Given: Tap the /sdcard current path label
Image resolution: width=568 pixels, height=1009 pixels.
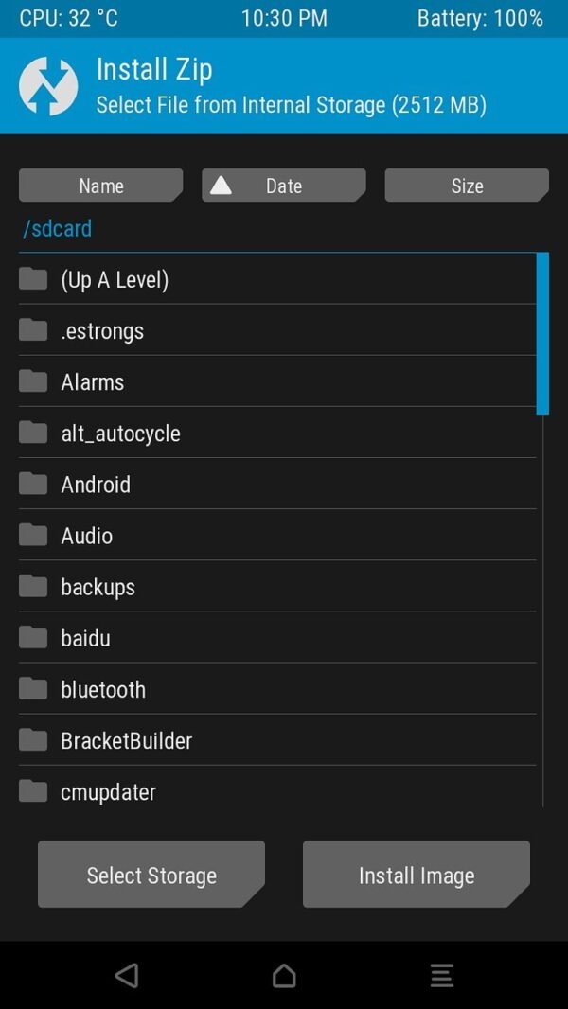Looking at the screenshot, I should point(58,228).
